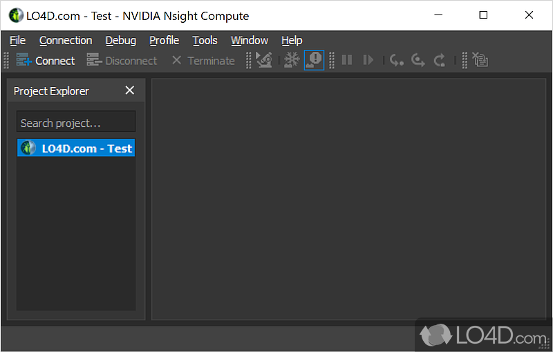Open the File menu
This screenshot has height=352, width=553.
tap(18, 41)
